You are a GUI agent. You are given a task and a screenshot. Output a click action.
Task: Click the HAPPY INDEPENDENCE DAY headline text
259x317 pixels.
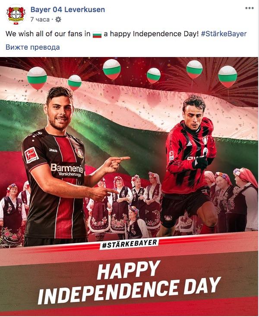pos(129,283)
